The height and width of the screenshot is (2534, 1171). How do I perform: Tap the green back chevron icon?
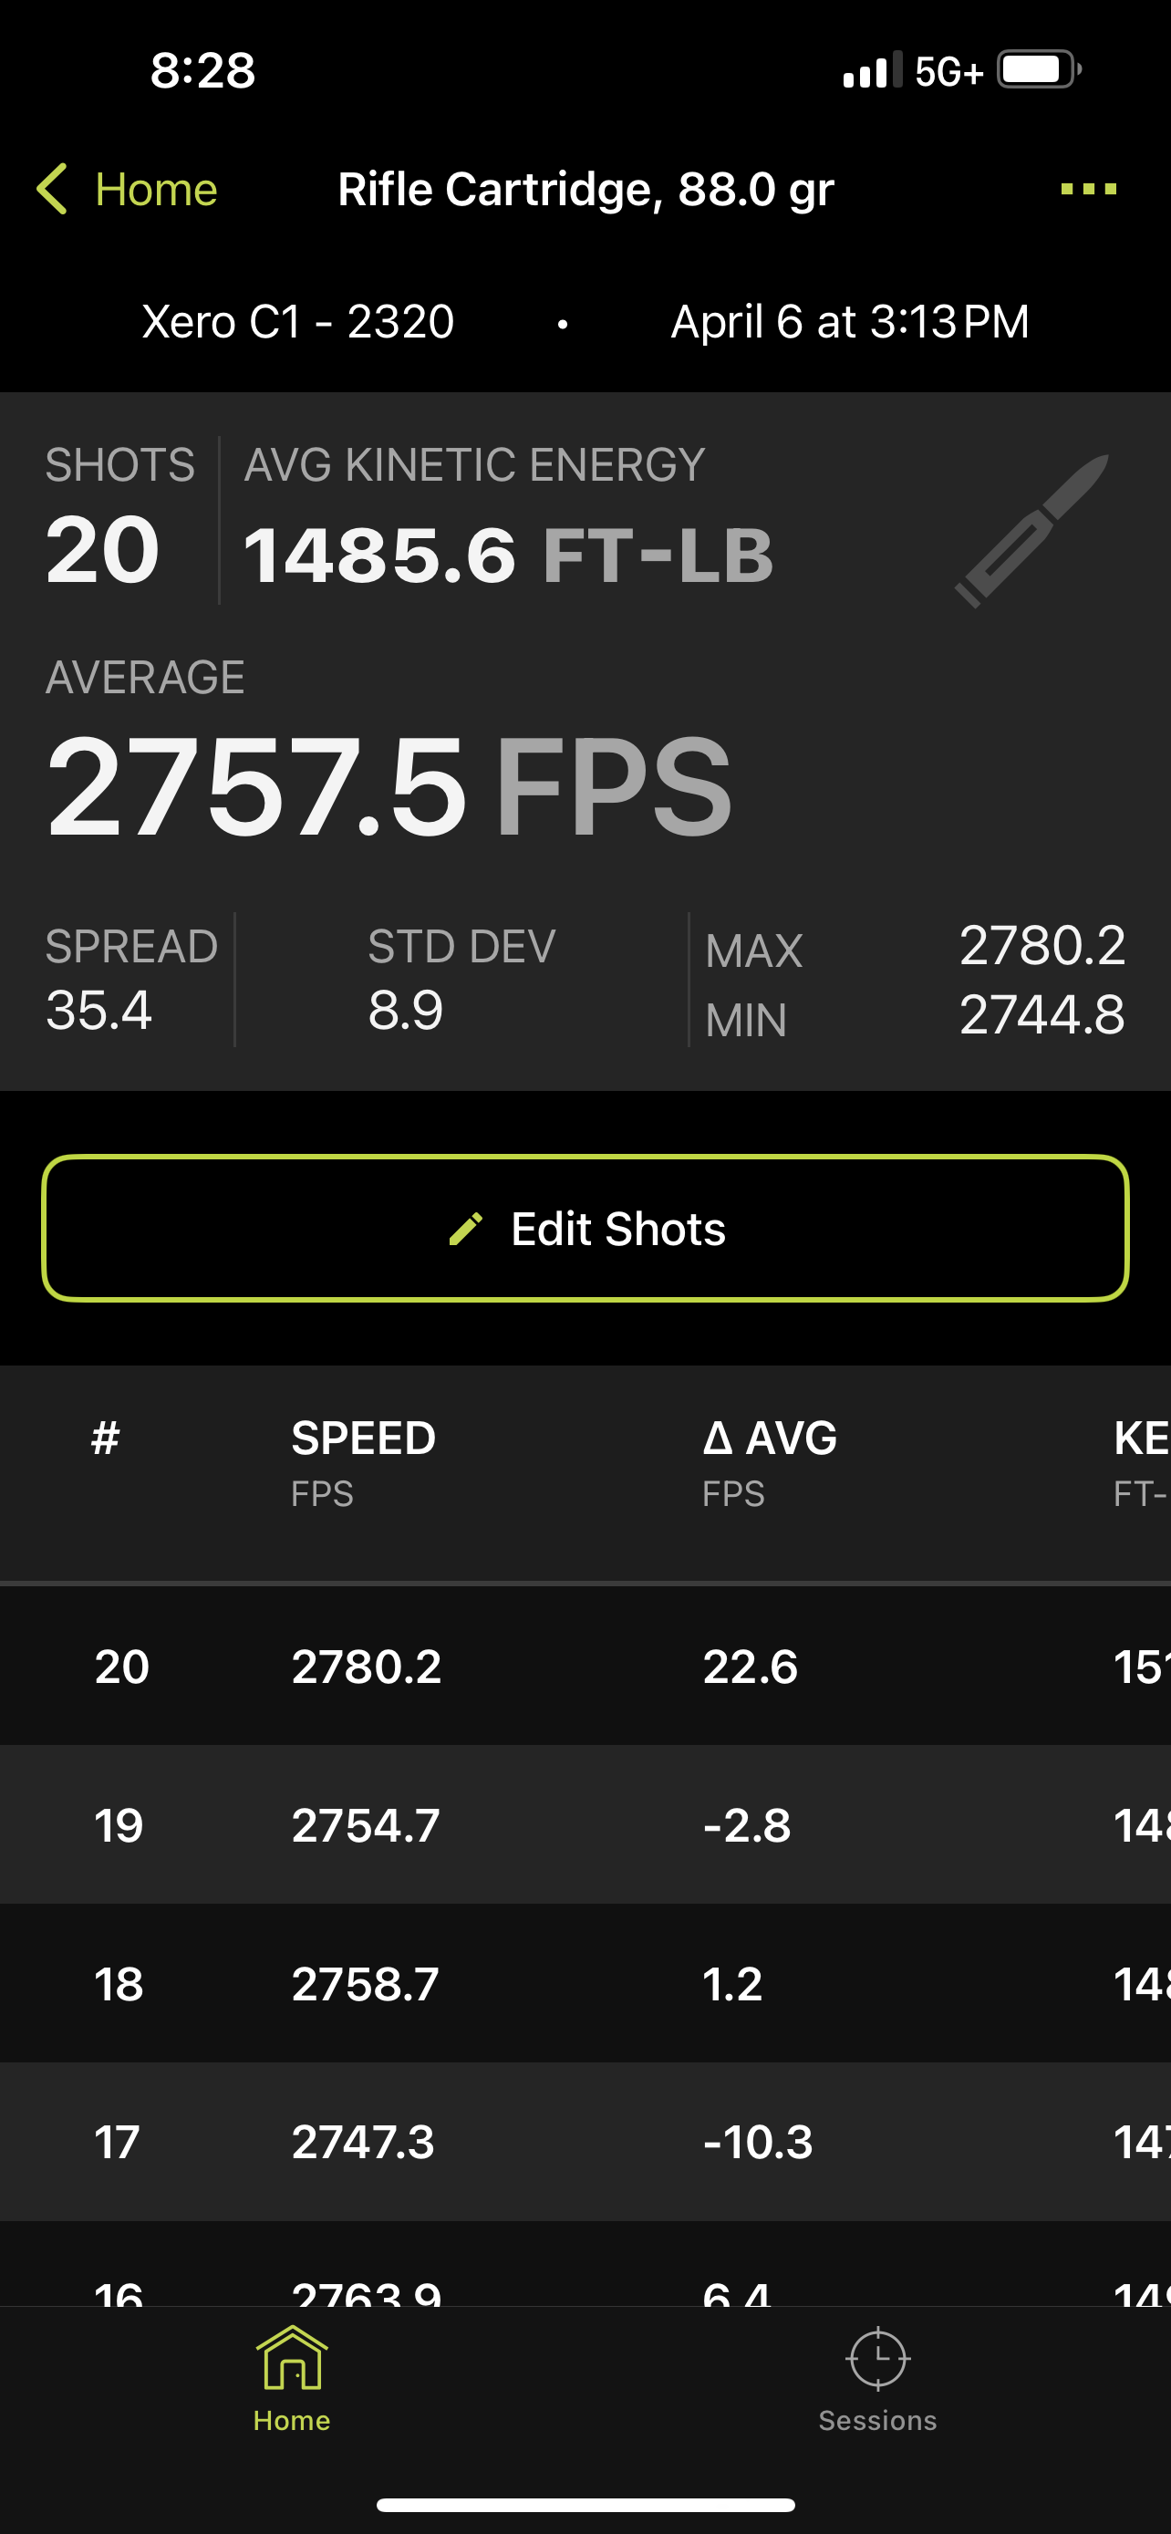pyautogui.click(x=52, y=189)
